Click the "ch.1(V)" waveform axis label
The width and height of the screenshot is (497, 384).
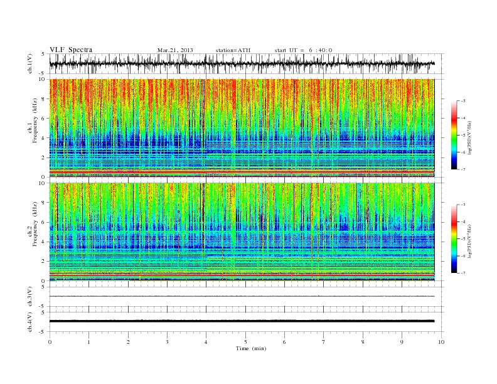(30, 63)
